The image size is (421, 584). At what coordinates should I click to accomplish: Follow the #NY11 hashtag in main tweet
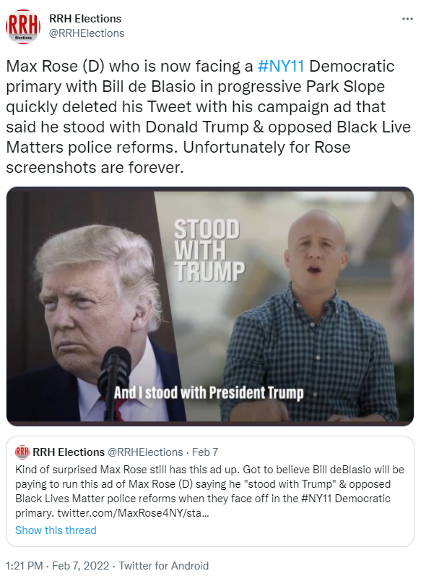(281, 67)
